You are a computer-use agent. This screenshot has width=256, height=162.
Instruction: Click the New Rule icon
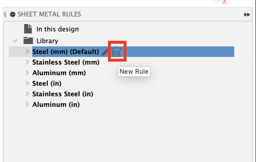tap(117, 52)
